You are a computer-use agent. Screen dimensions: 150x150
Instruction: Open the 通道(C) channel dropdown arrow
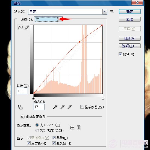click(61, 20)
